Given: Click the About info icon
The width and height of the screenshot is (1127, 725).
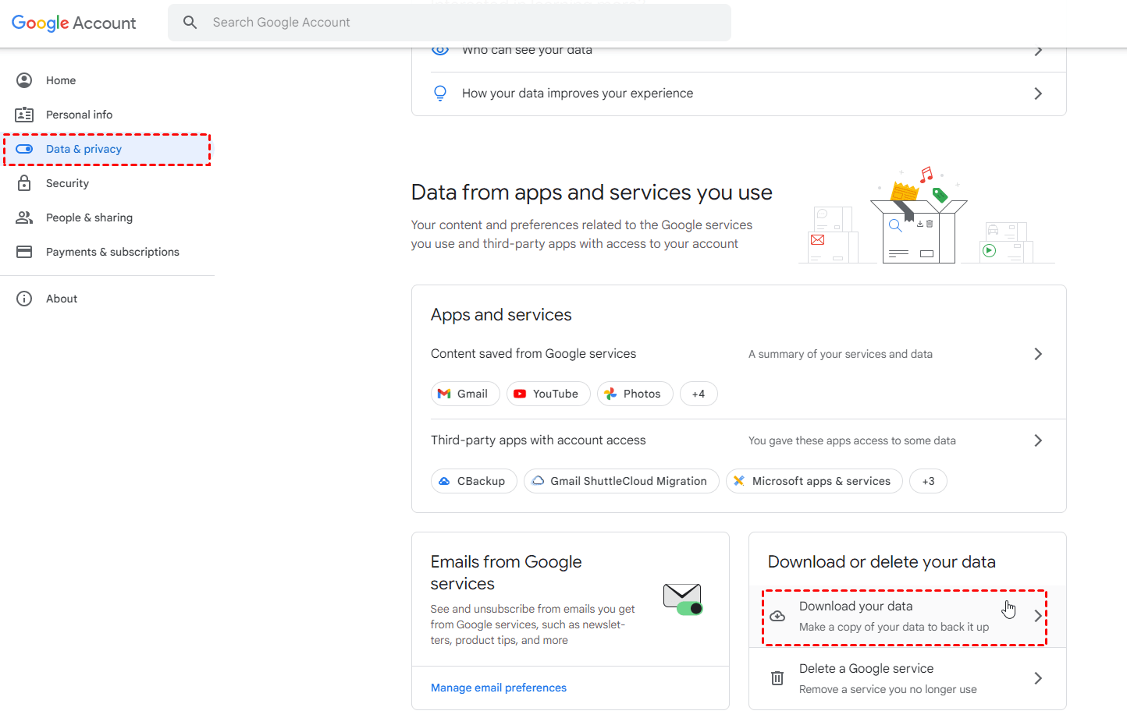Looking at the screenshot, I should pyautogui.click(x=24, y=299).
